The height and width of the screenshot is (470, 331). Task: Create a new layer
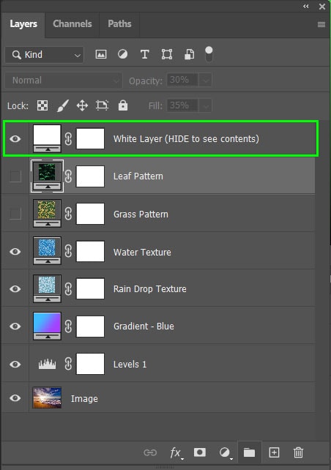coord(274,452)
